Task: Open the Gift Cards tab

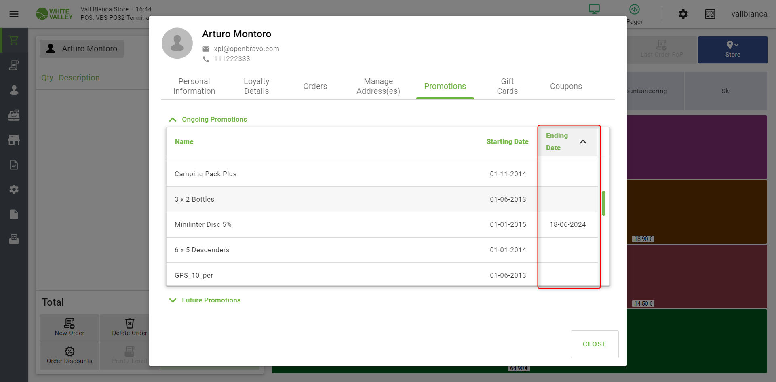Action: point(507,86)
